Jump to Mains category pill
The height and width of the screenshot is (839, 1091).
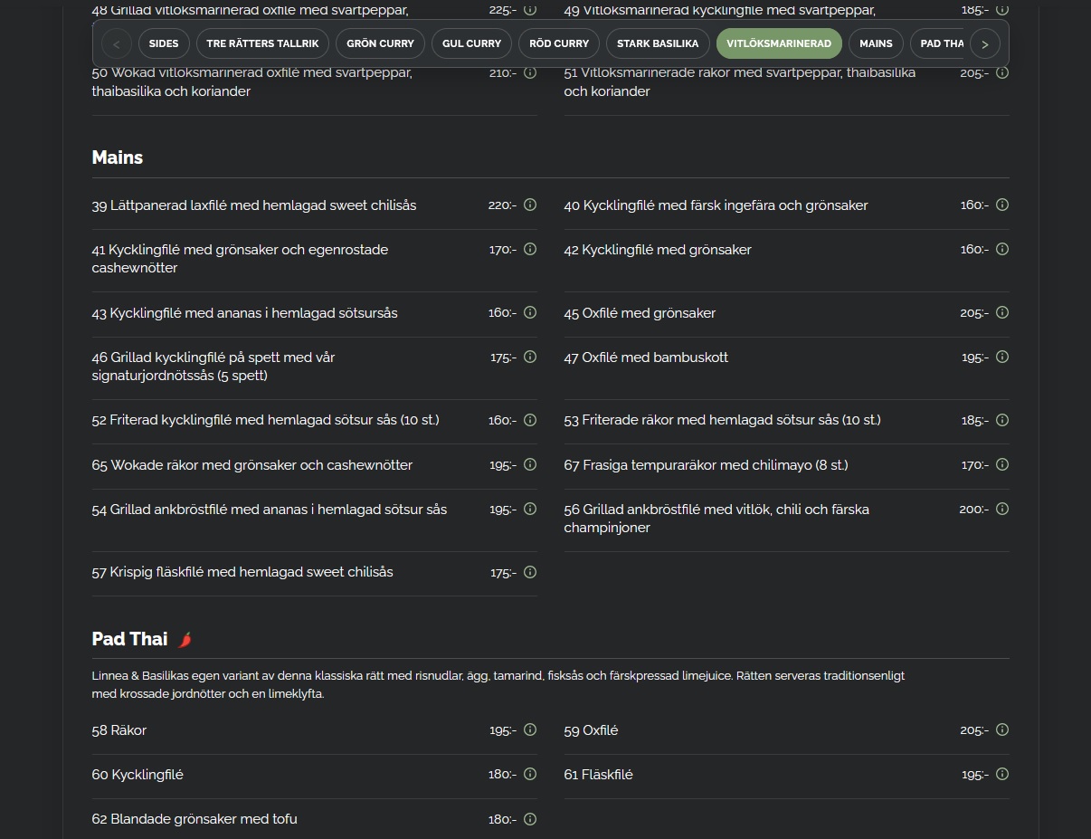[876, 43]
